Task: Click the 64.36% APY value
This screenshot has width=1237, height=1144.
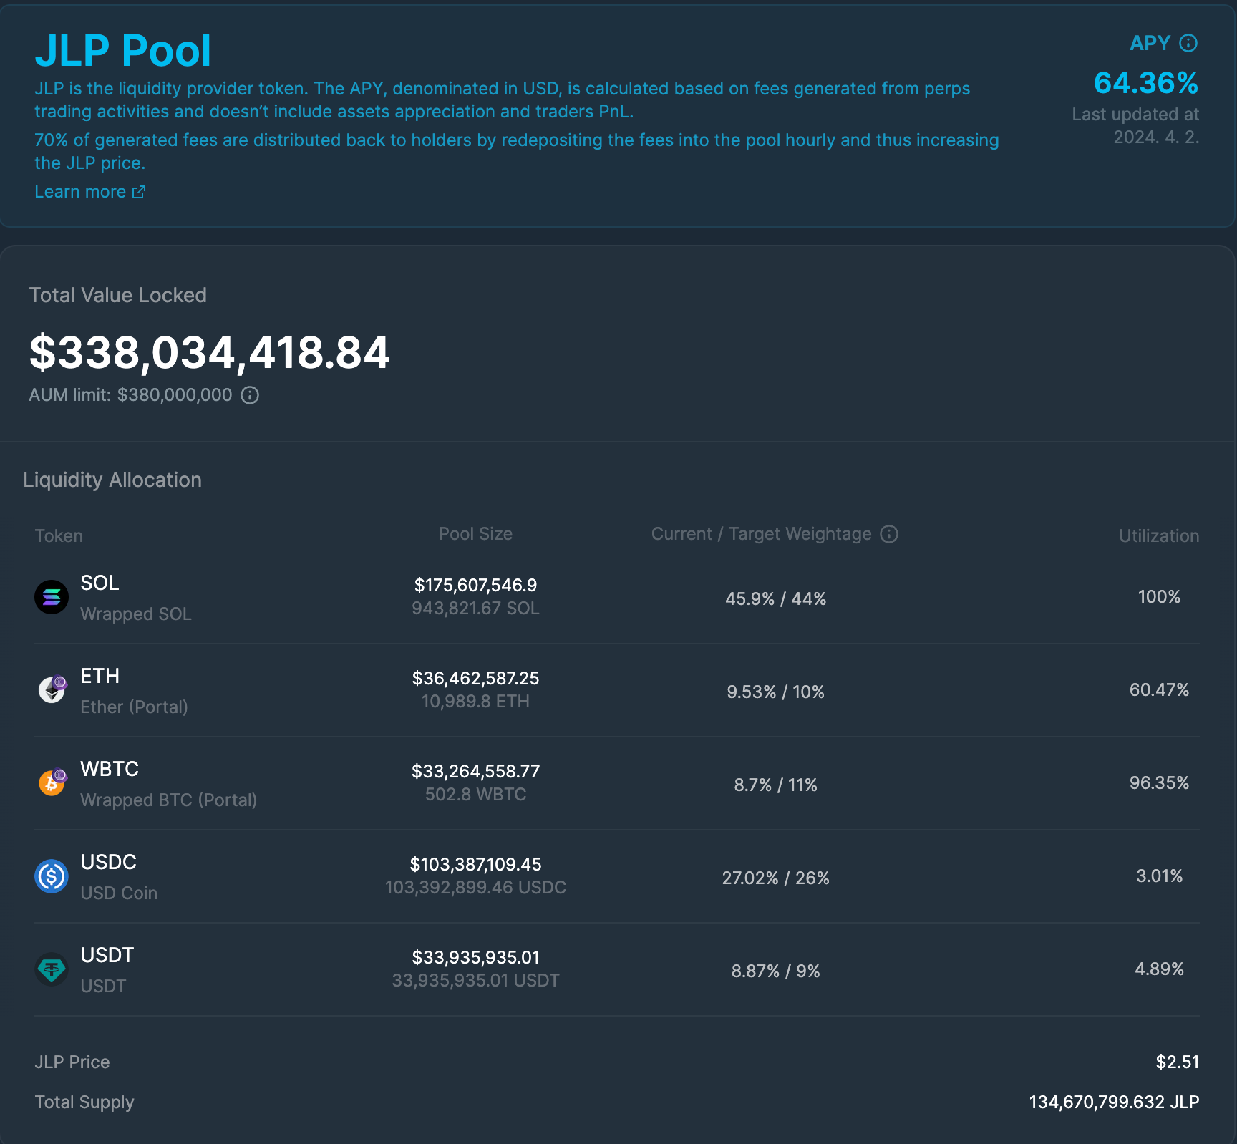Action: click(x=1146, y=84)
